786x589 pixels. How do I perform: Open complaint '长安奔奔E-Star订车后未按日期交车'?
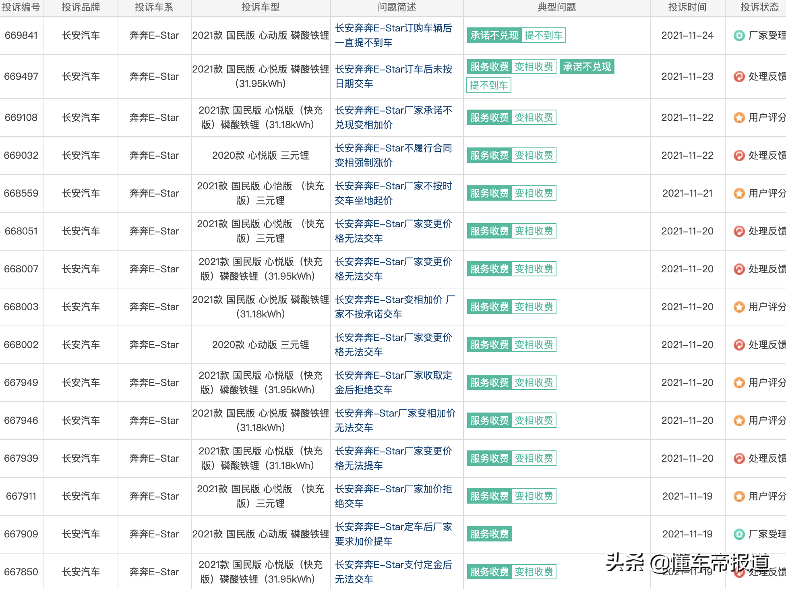coord(393,77)
